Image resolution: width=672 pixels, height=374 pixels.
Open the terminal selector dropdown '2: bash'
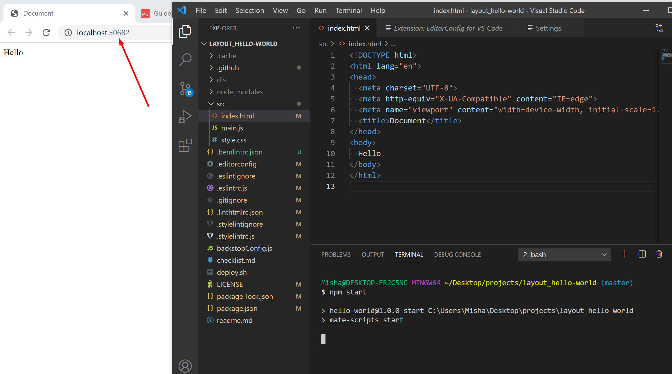[x=565, y=255]
